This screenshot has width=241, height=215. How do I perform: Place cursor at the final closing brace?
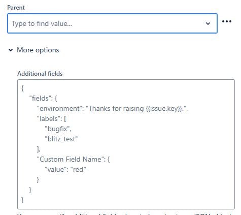22,200
